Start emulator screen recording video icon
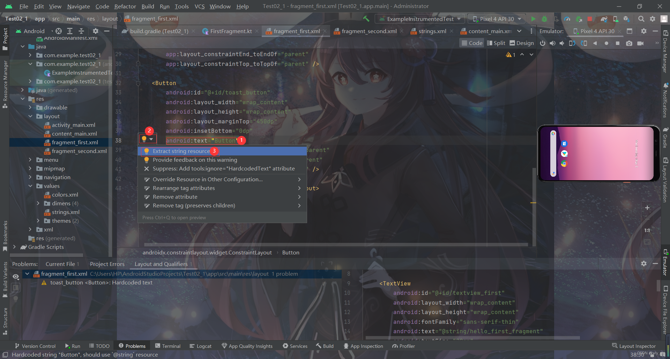This screenshot has height=359, width=670. pyautogui.click(x=640, y=43)
